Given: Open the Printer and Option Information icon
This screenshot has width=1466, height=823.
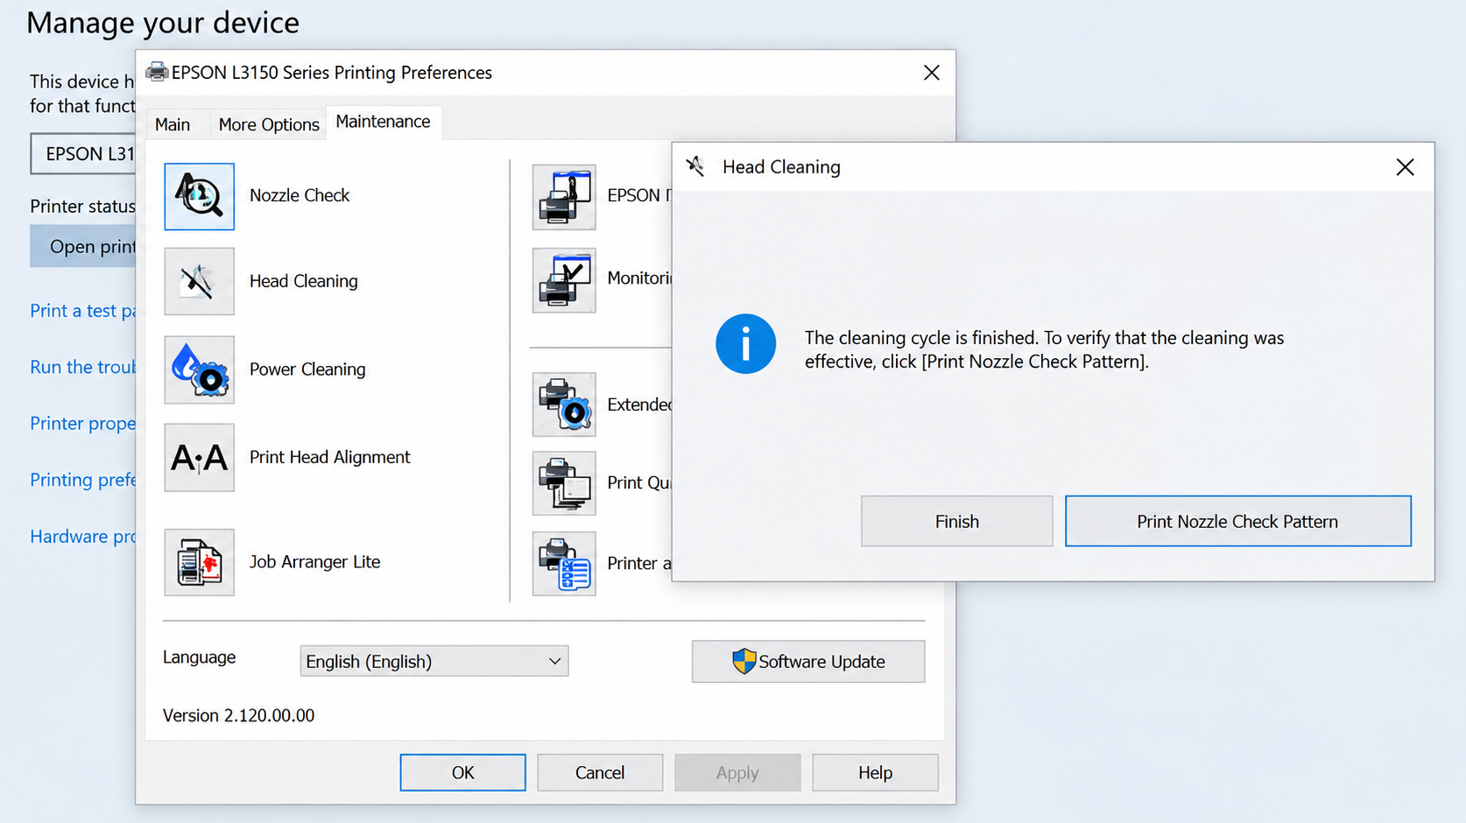Looking at the screenshot, I should [564, 564].
